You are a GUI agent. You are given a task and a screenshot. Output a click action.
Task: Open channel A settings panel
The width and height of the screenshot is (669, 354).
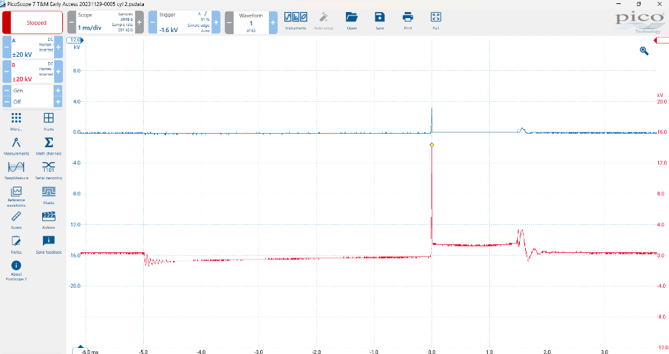click(x=32, y=48)
